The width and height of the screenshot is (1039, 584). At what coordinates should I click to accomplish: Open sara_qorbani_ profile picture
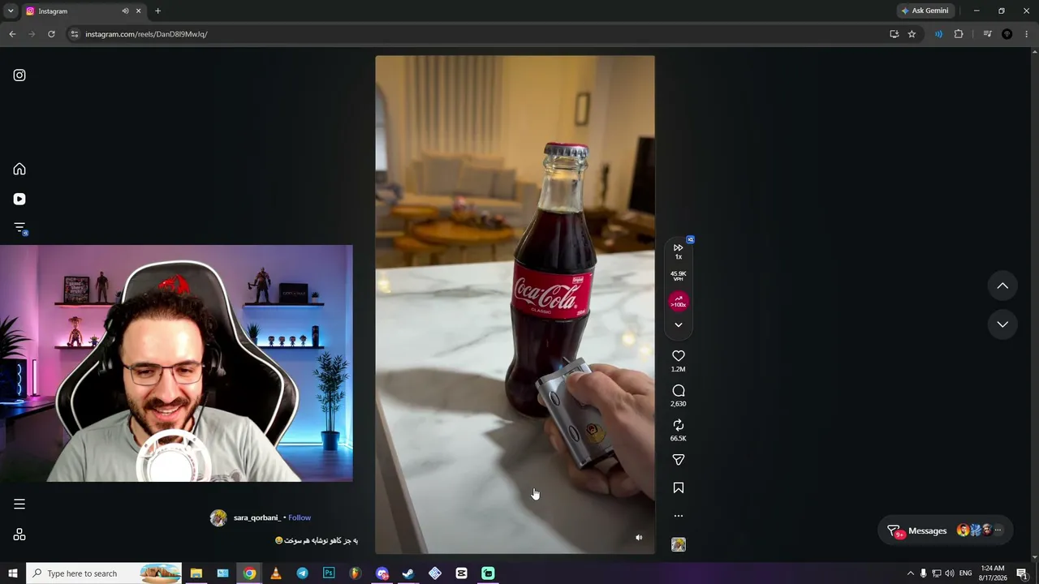218,518
